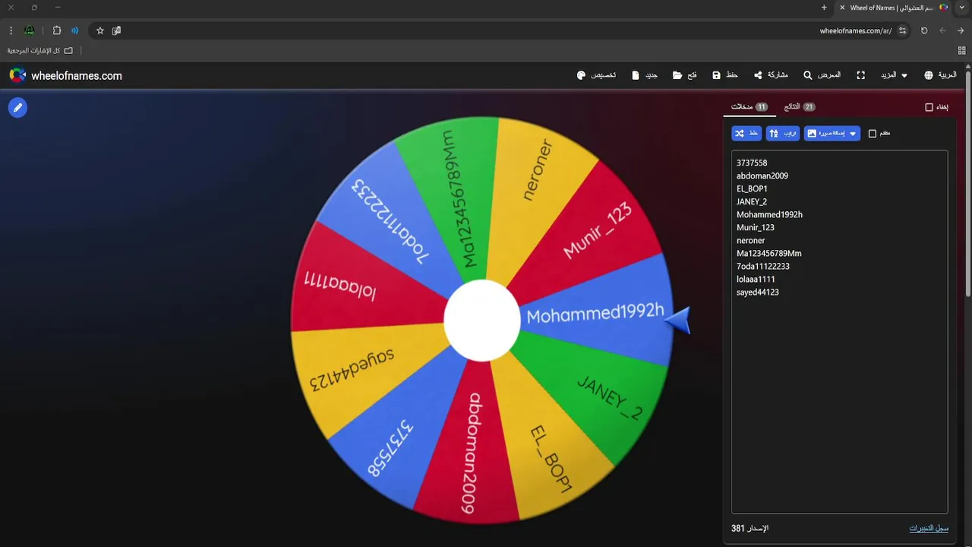972x547 pixels.
Task: Sort the entries with ترتيب button
Action: click(783, 133)
